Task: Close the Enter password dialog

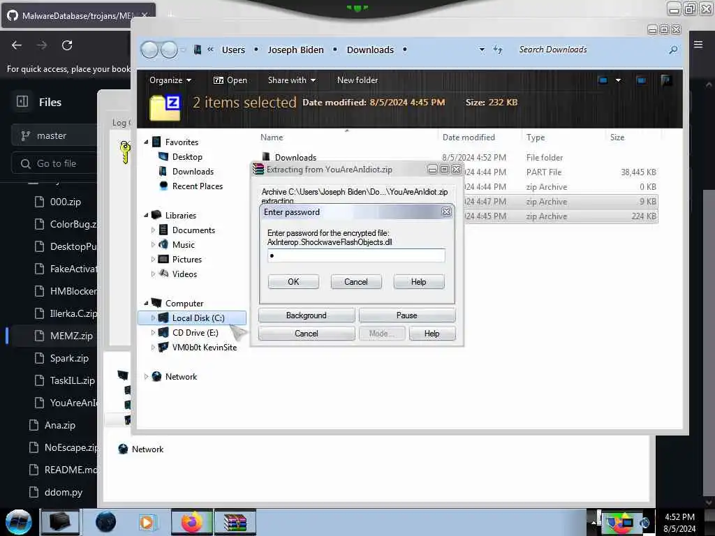Action: tap(446, 212)
